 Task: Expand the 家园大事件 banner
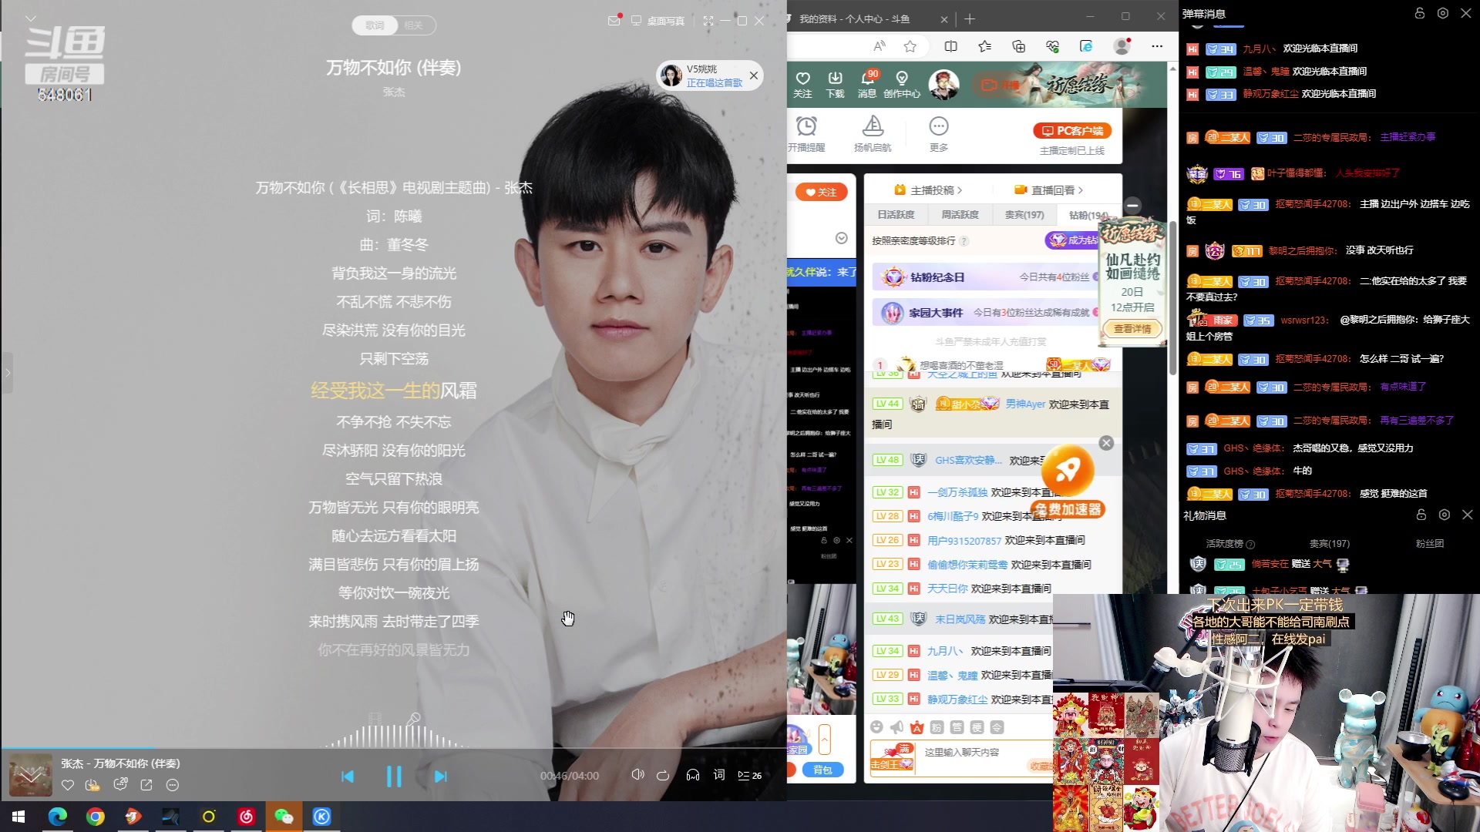985,312
